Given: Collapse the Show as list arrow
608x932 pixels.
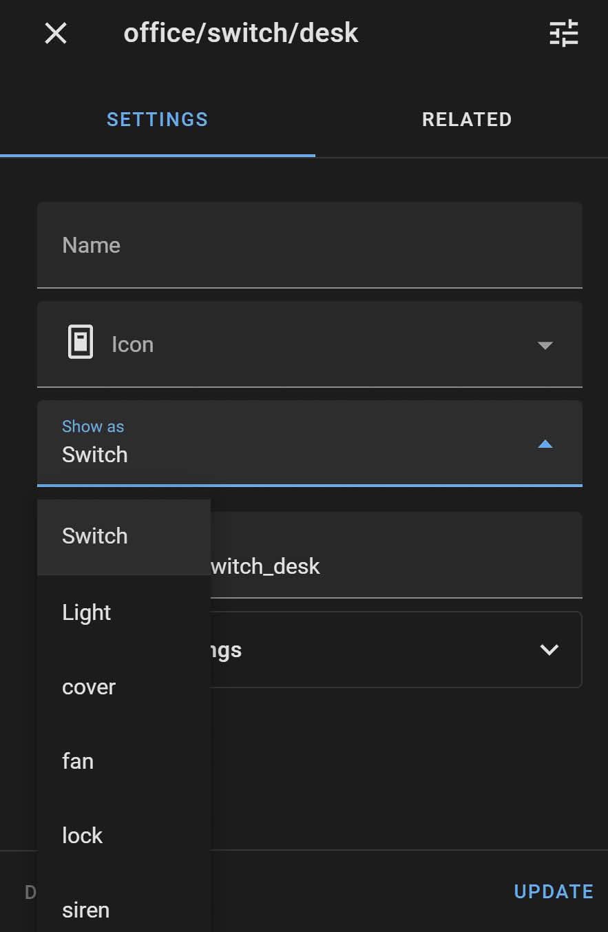Looking at the screenshot, I should pyautogui.click(x=545, y=444).
